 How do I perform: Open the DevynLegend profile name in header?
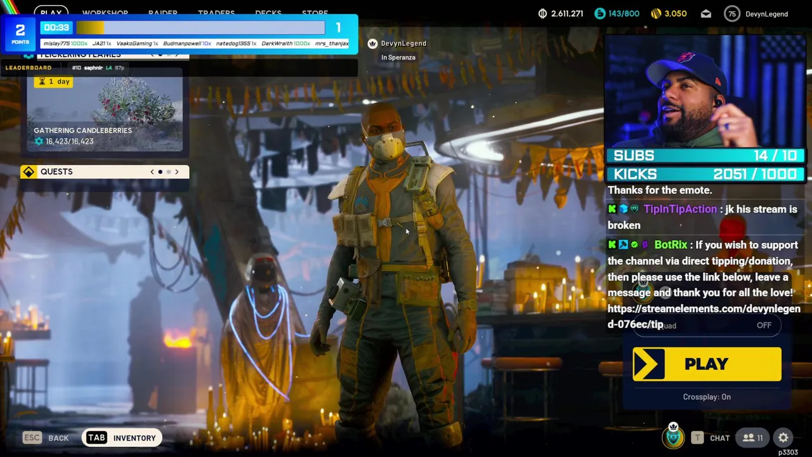point(766,14)
